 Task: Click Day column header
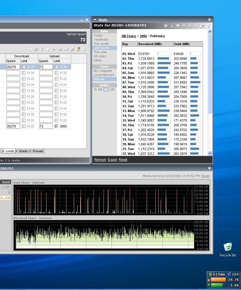[x=129, y=44]
